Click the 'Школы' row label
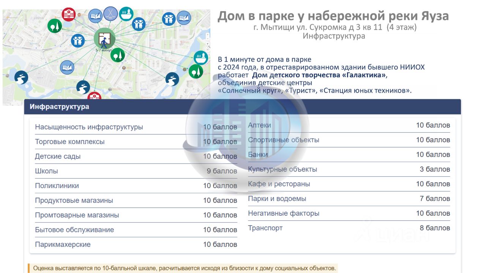This screenshot has height=273, width=486. [46, 171]
